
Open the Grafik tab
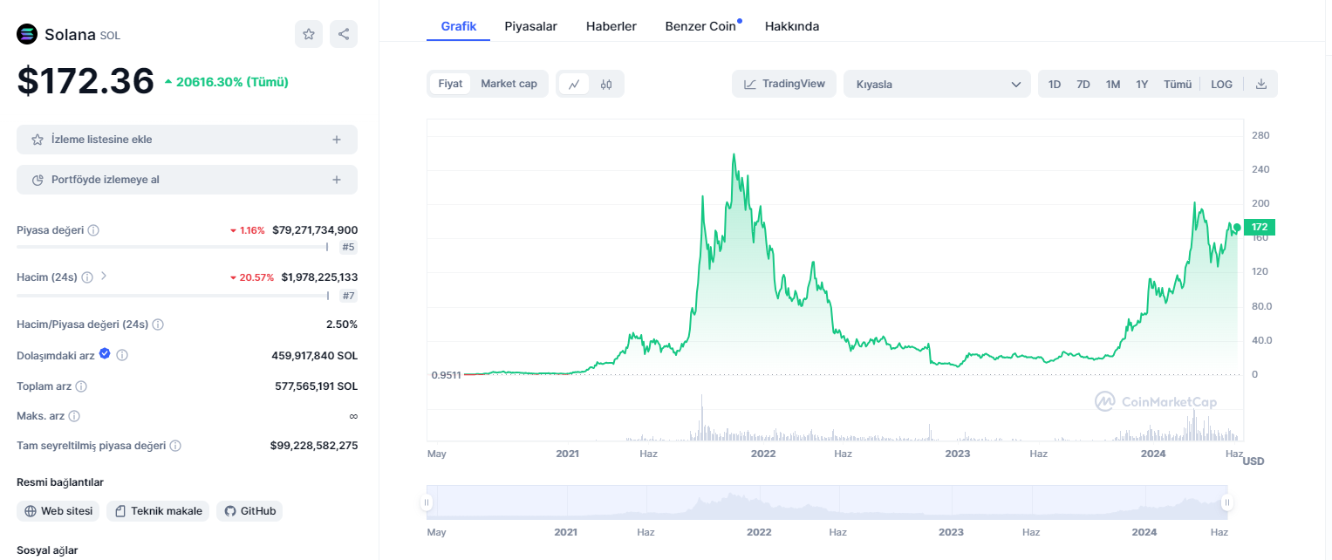click(459, 26)
